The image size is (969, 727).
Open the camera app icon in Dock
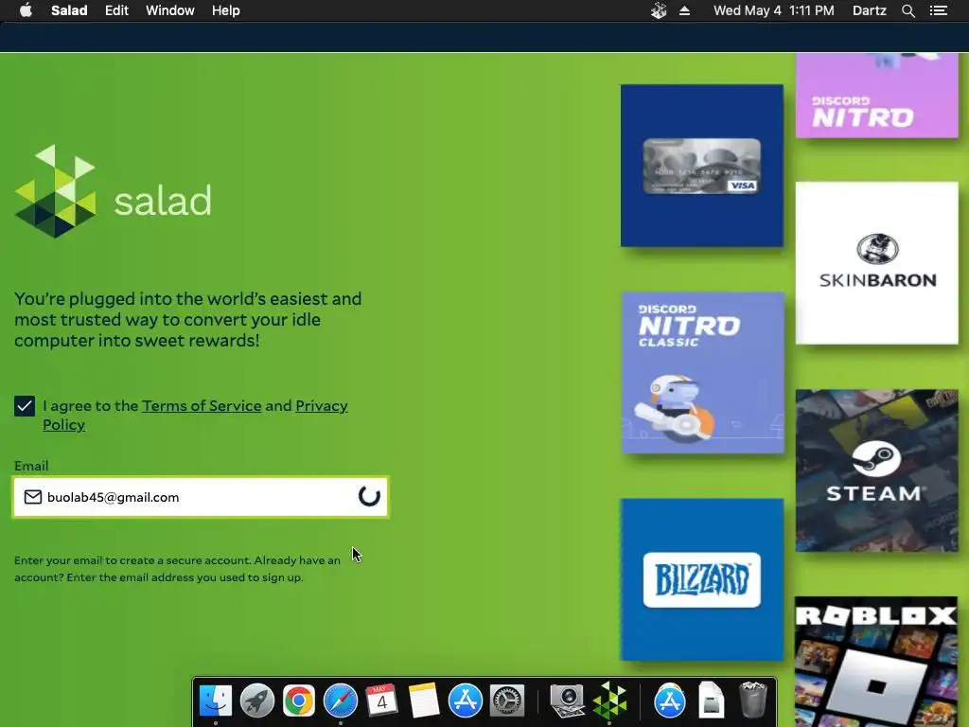coord(568,701)
